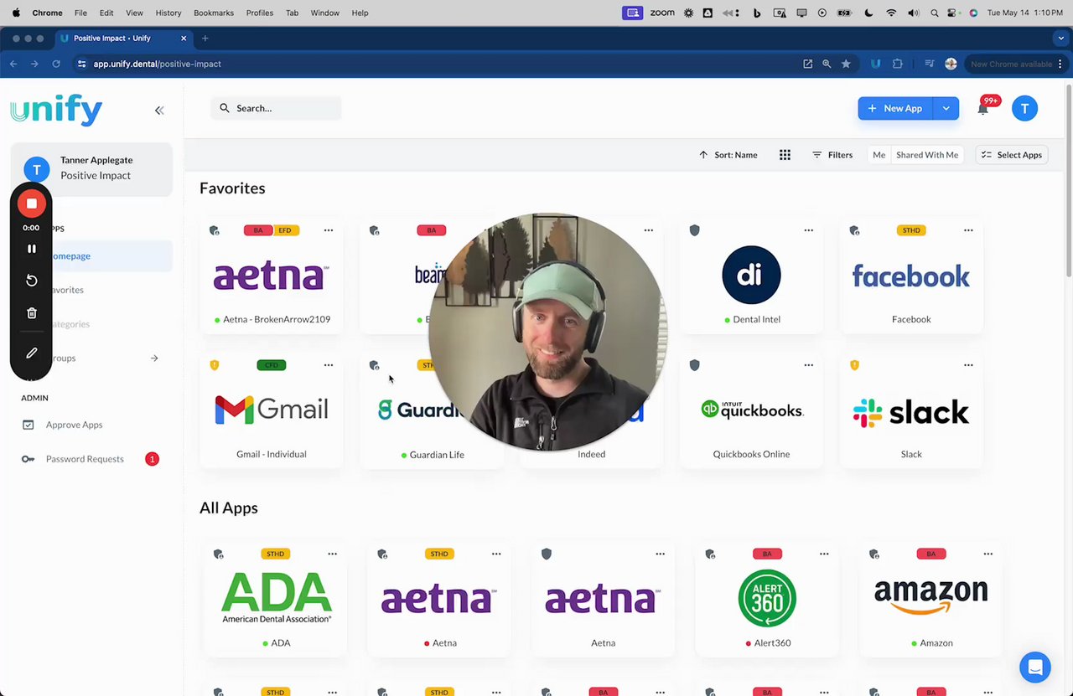
Task: Select the Positive Impact - Unify tab
Action: click(123, 39)
